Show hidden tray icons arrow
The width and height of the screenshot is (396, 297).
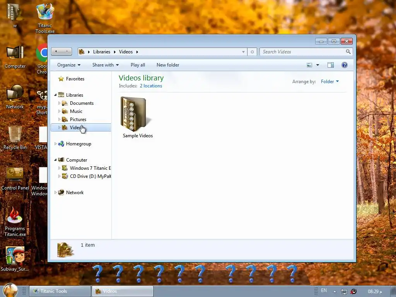point(335,292)
